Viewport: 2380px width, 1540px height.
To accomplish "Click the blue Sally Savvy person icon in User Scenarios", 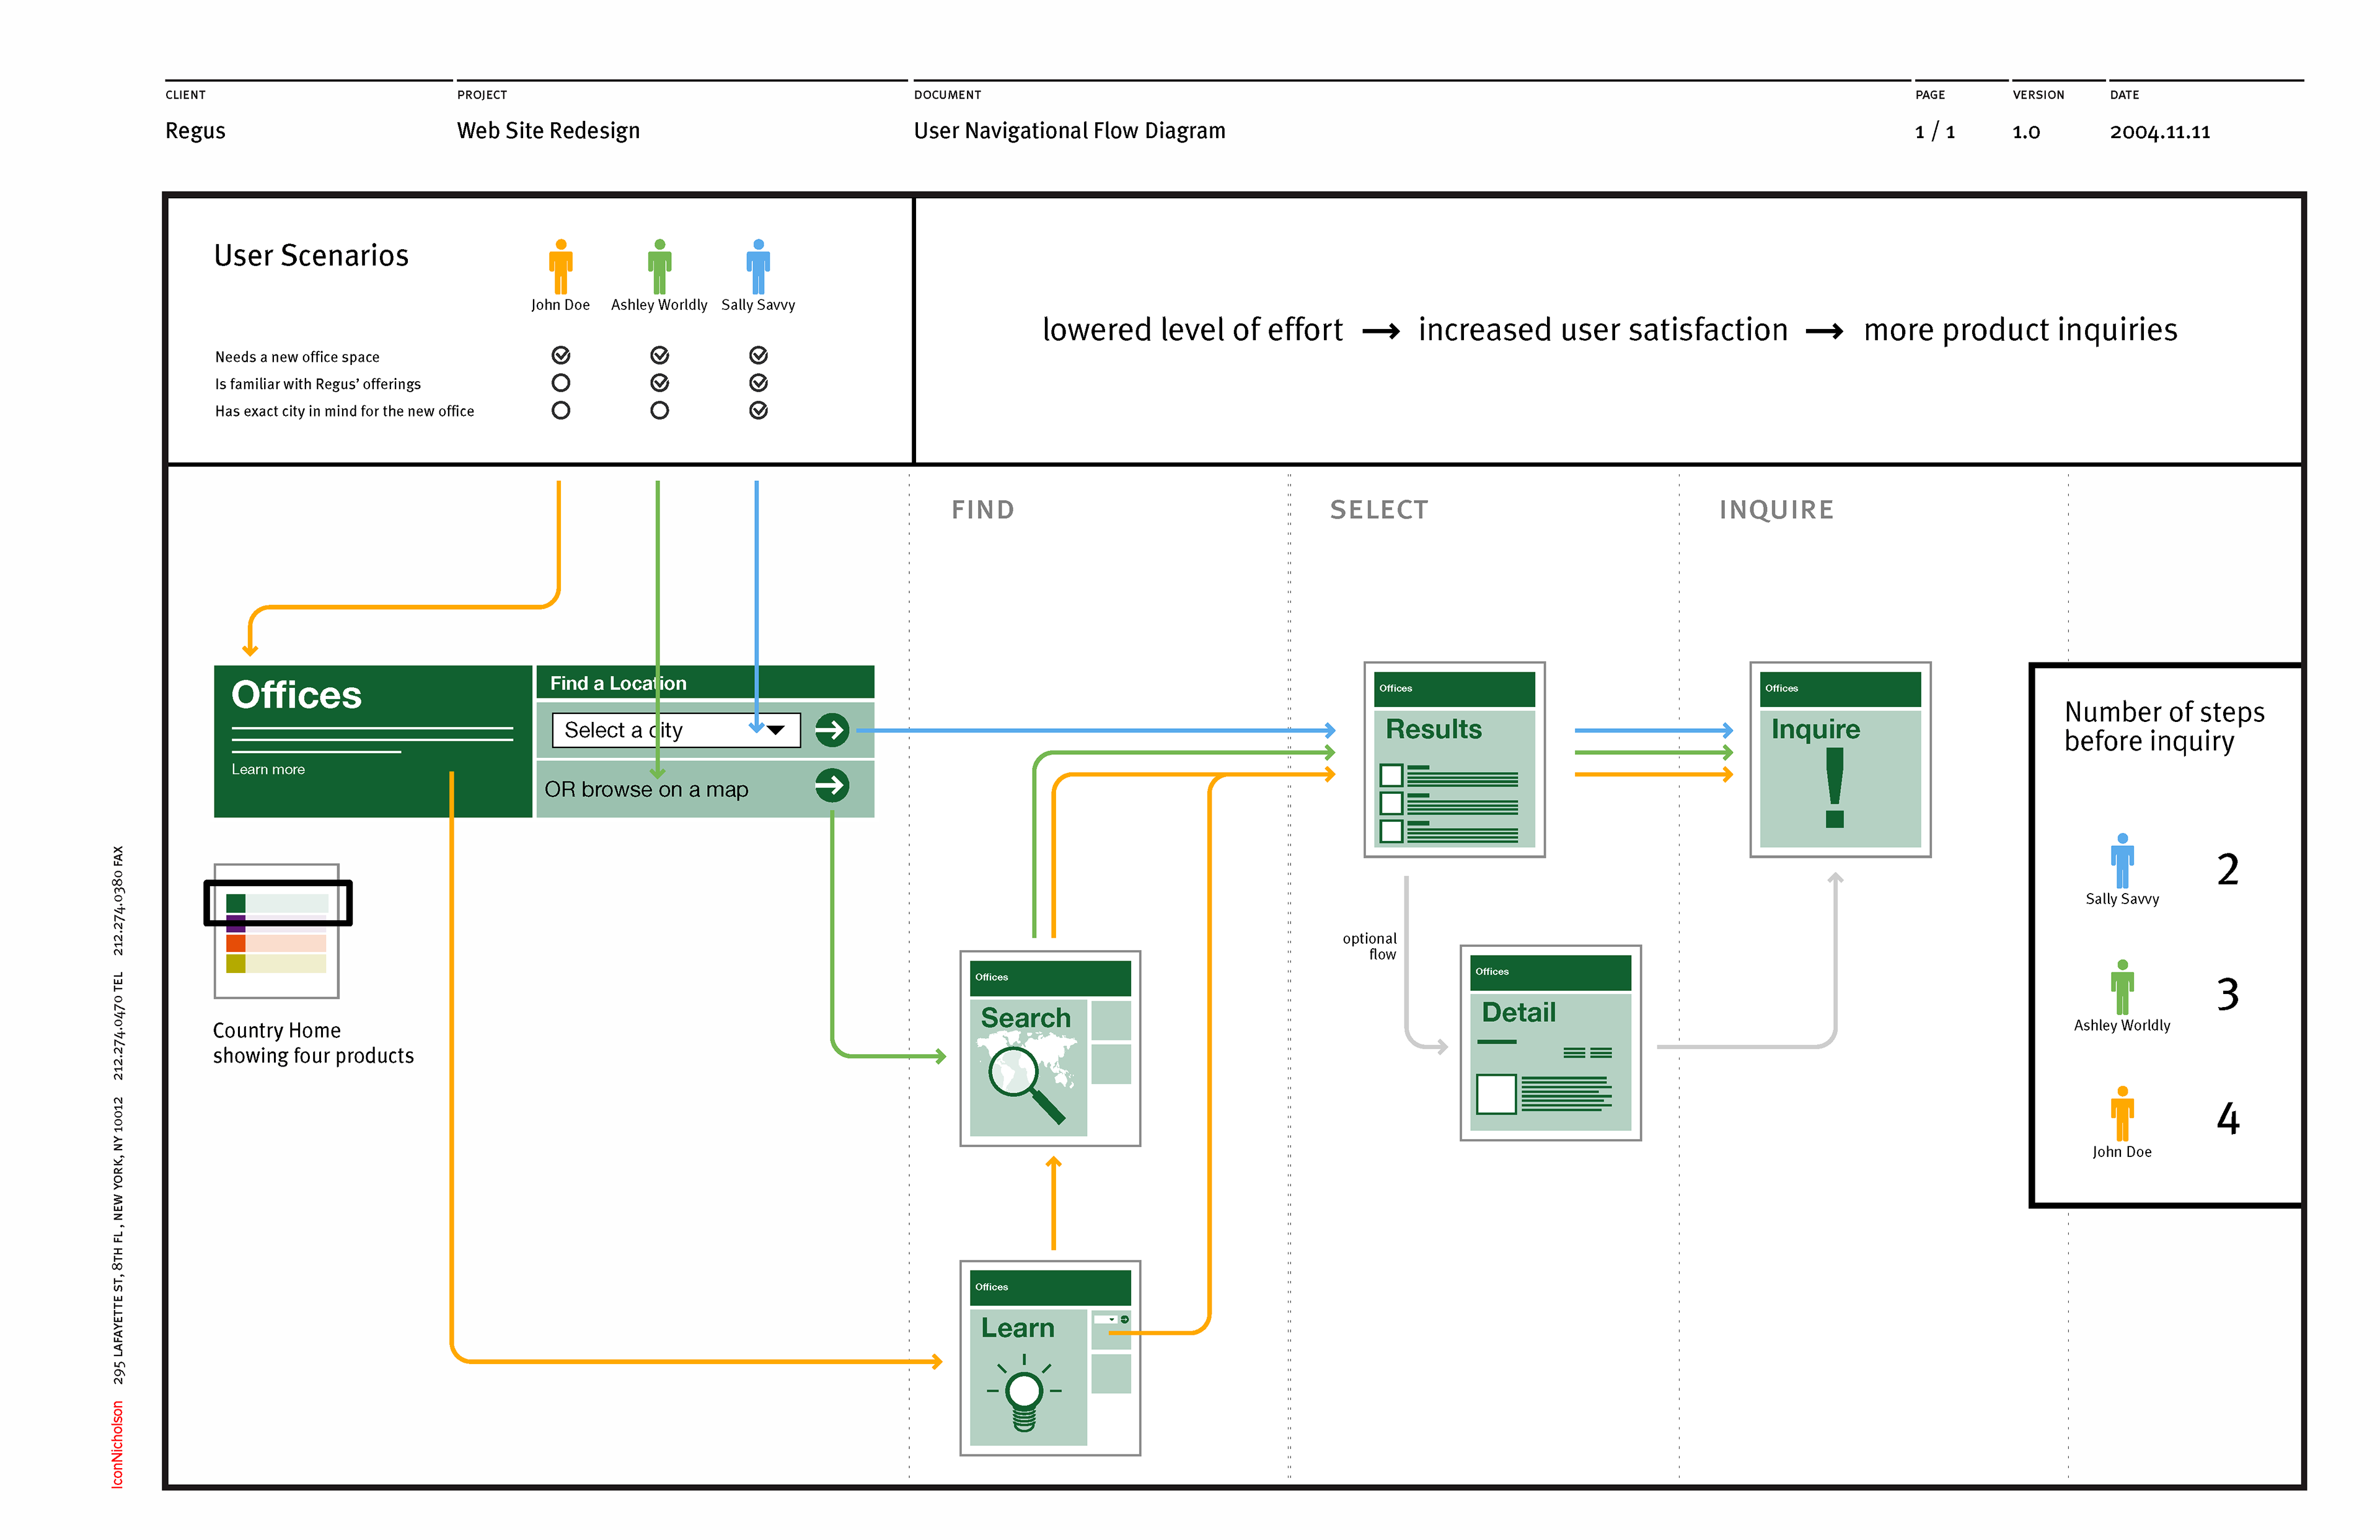I will [758, 266].
